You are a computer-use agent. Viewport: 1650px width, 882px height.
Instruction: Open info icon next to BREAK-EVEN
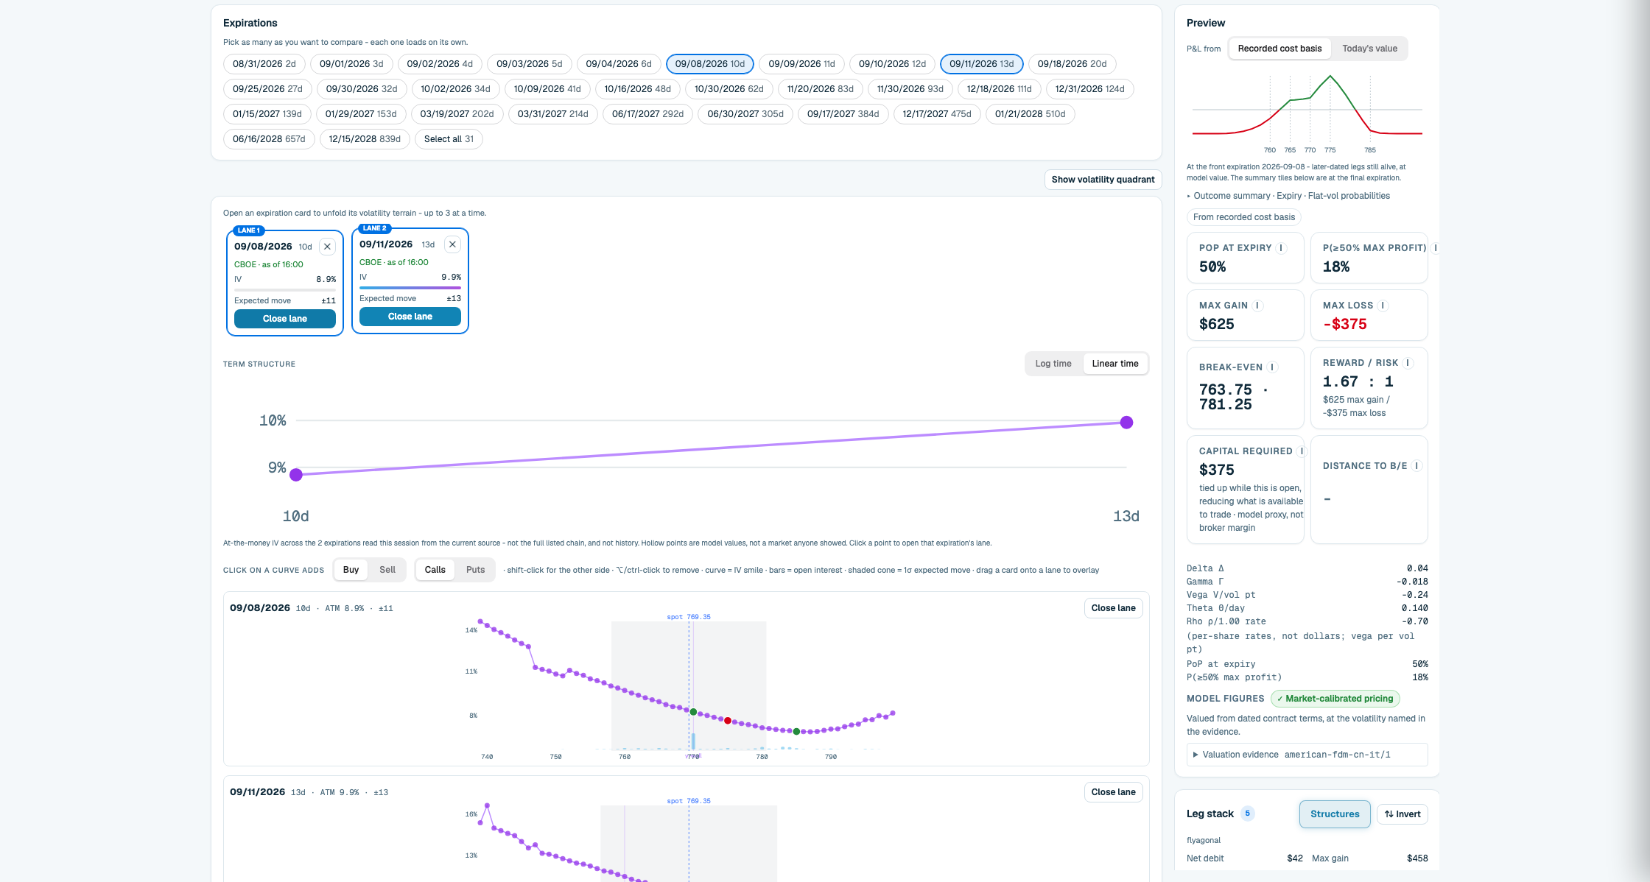1272,367
